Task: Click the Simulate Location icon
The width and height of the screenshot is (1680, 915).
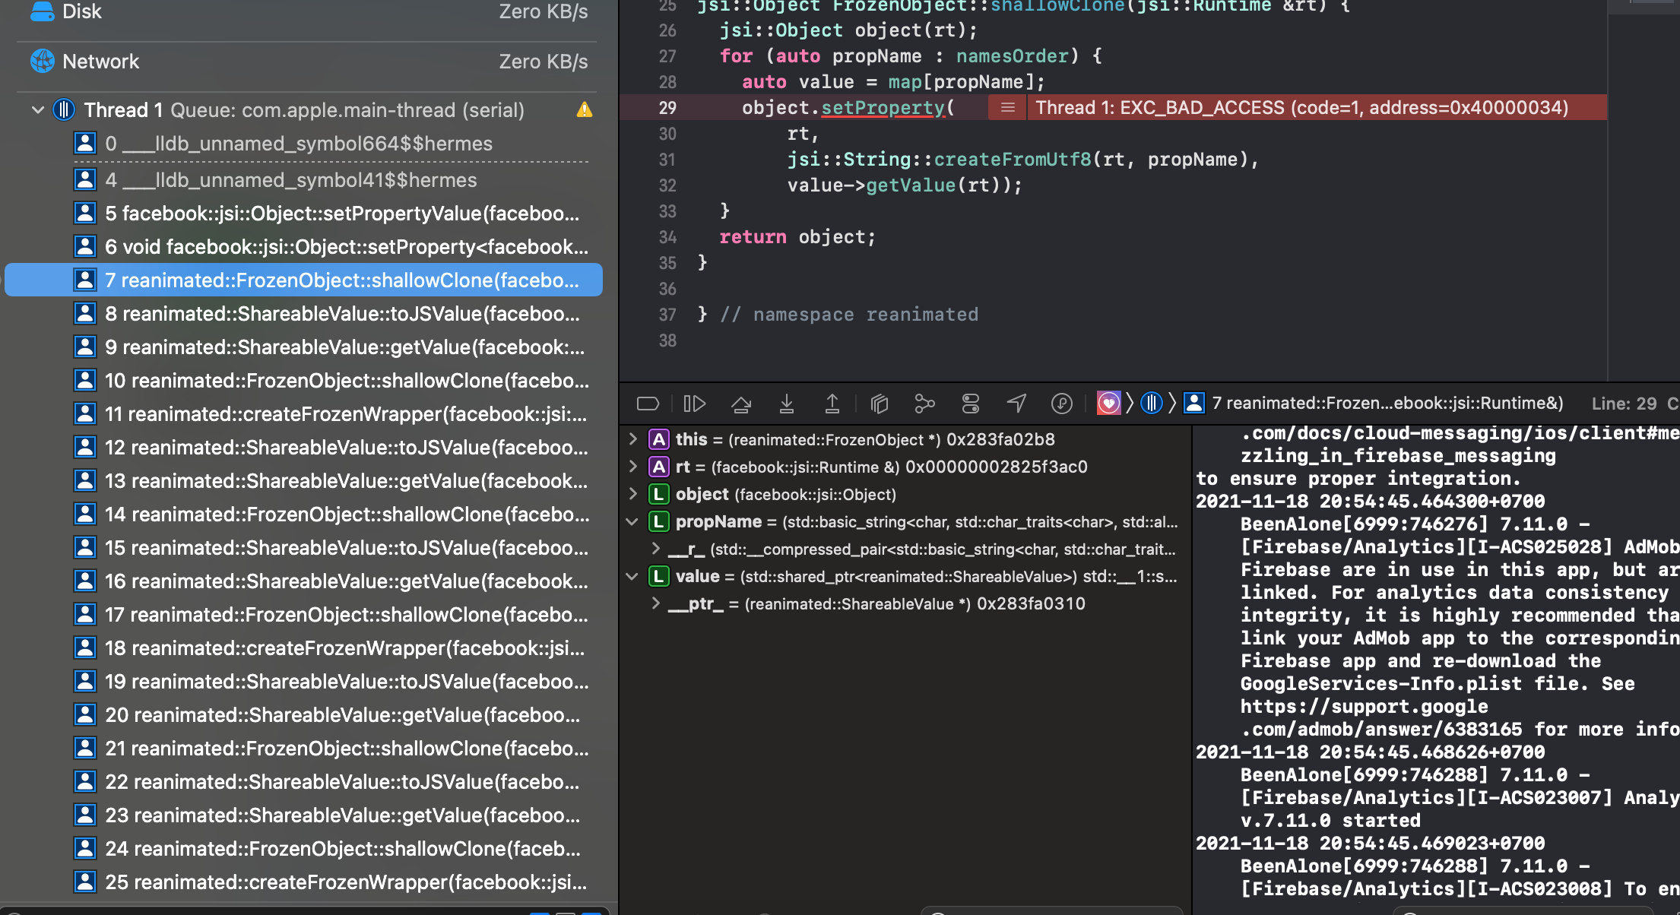Action: coord(1016,404)
